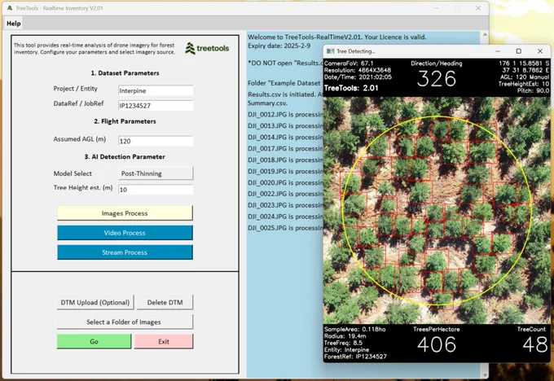Click the Images Process button
The width and height of the screenshot is (554, 381).
tap(125, 213)
